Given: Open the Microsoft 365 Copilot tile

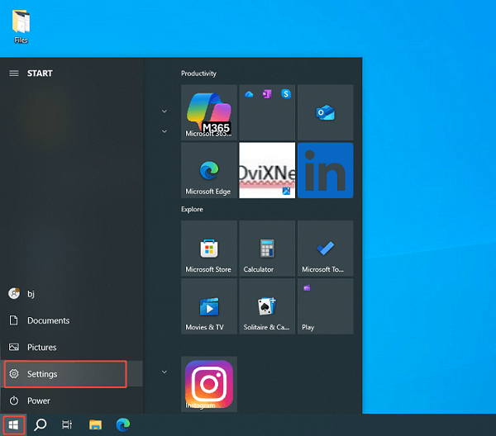Looking at the screenshot, I should point(209,112).
